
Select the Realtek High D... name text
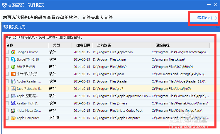[28, 103]
